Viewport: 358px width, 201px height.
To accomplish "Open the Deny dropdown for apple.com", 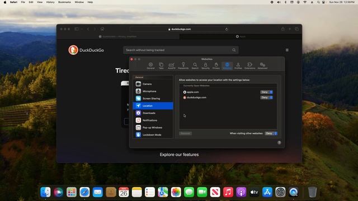I will [266, 92].
